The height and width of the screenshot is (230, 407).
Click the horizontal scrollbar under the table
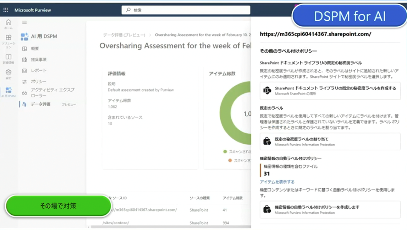[171, 227]
